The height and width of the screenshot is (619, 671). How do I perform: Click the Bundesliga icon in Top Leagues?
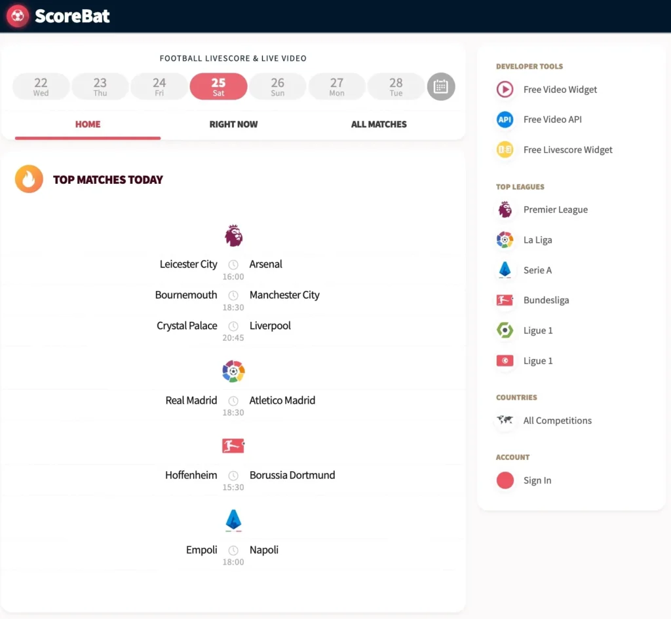point(505,300)
